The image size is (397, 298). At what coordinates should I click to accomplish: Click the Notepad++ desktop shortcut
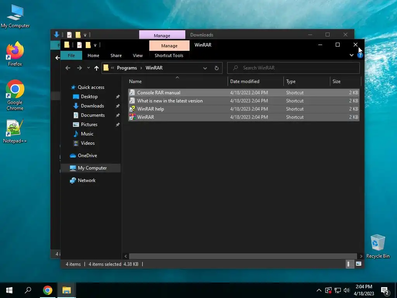15,131
